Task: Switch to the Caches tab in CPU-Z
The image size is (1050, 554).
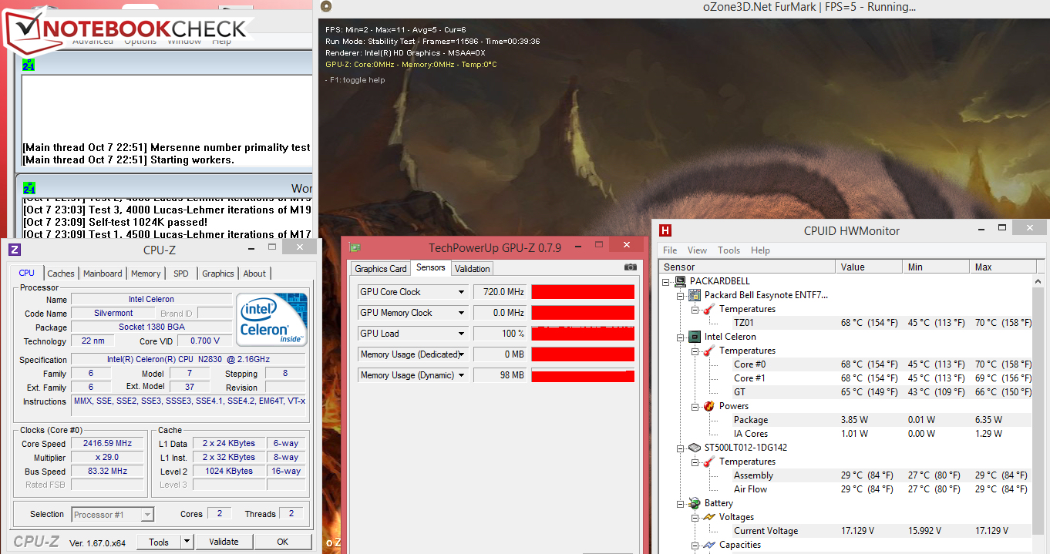Action: [61, 274]
